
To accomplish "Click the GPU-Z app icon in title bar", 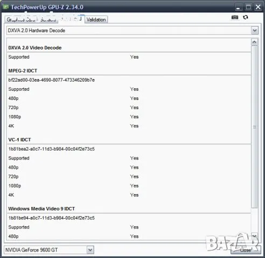I will click(6, 7).
